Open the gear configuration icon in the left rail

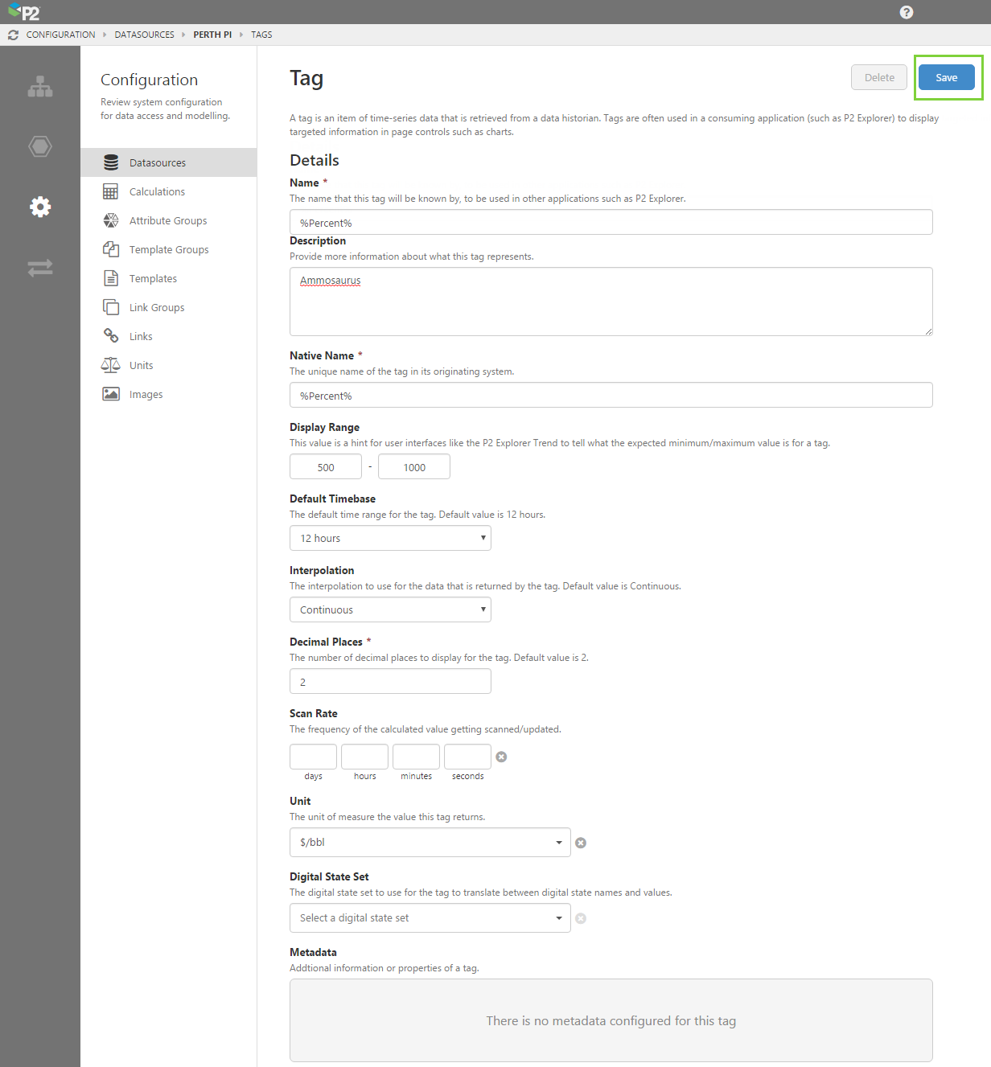click(40, 207)
